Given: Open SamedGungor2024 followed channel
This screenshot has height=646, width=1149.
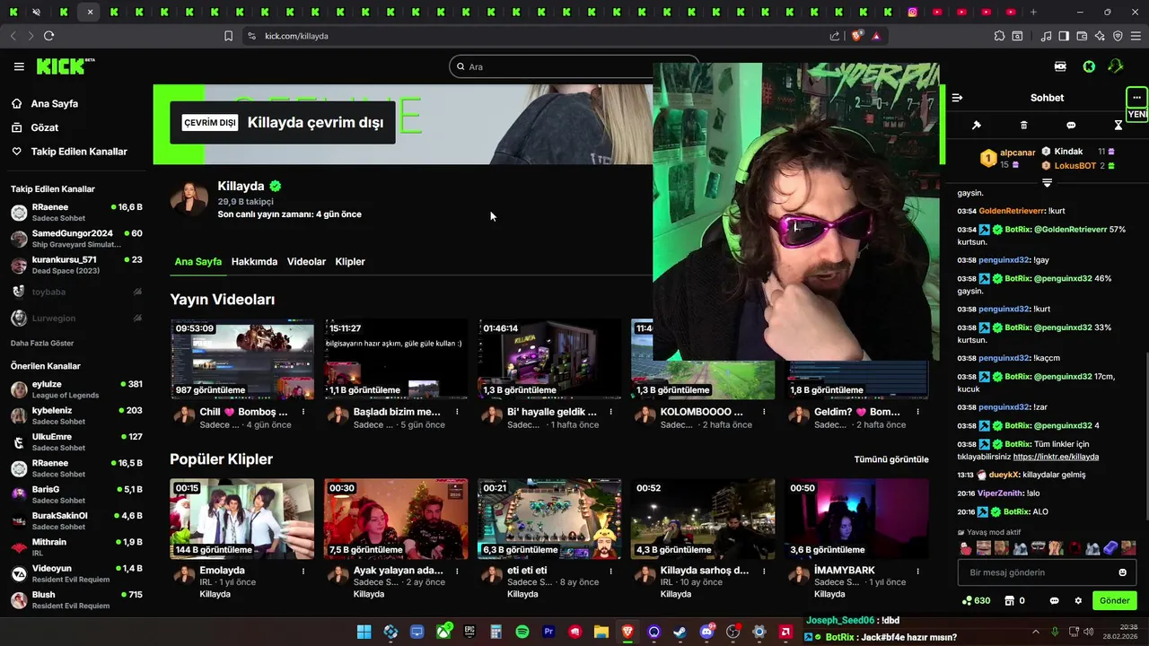Looking at the screenshot, I should coord(76,239).
